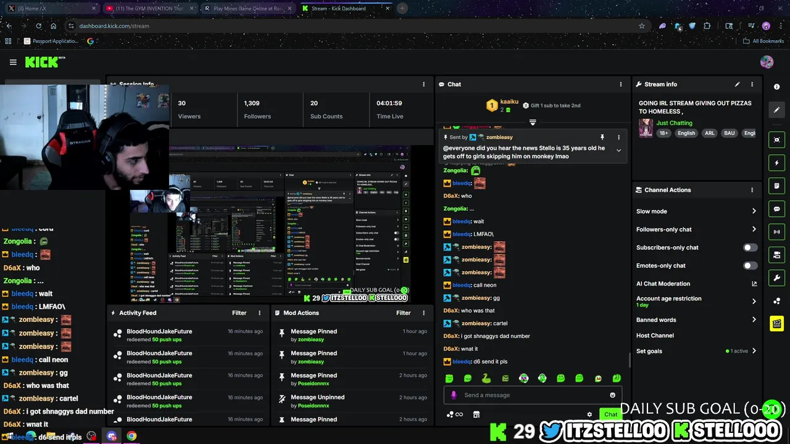Viewport: 790px width, 444px height.
Task: Open AI Chat Moderation external link icon
Action: tap(754, 284)
